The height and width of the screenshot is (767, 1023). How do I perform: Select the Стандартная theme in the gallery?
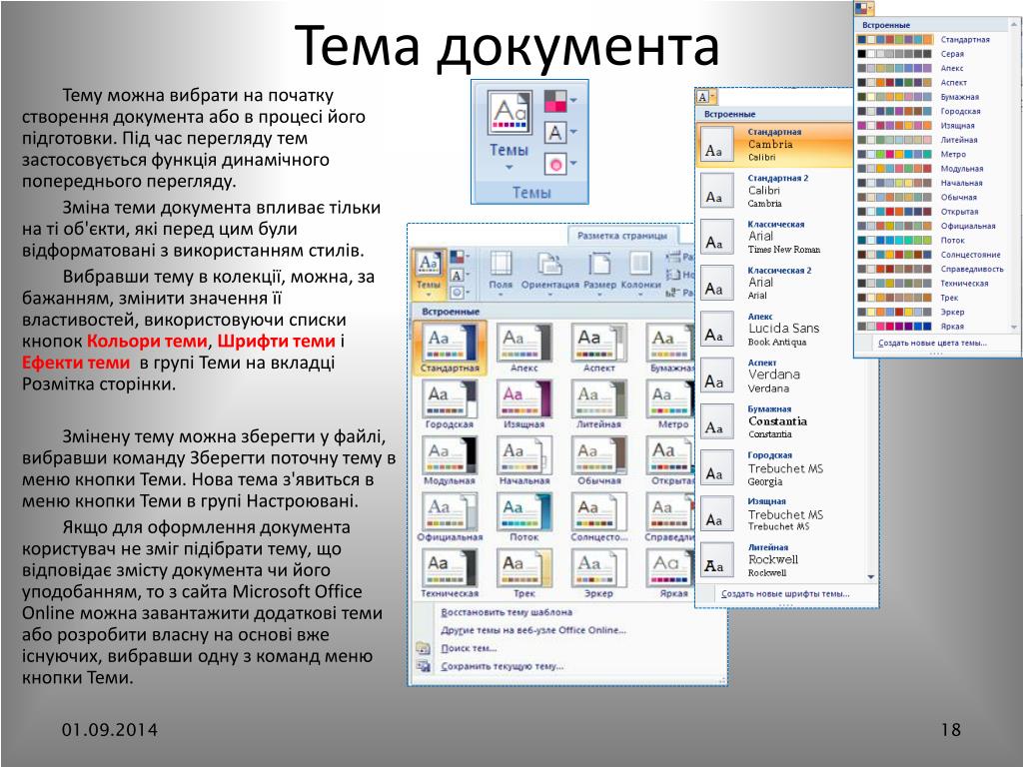point(450,348)
